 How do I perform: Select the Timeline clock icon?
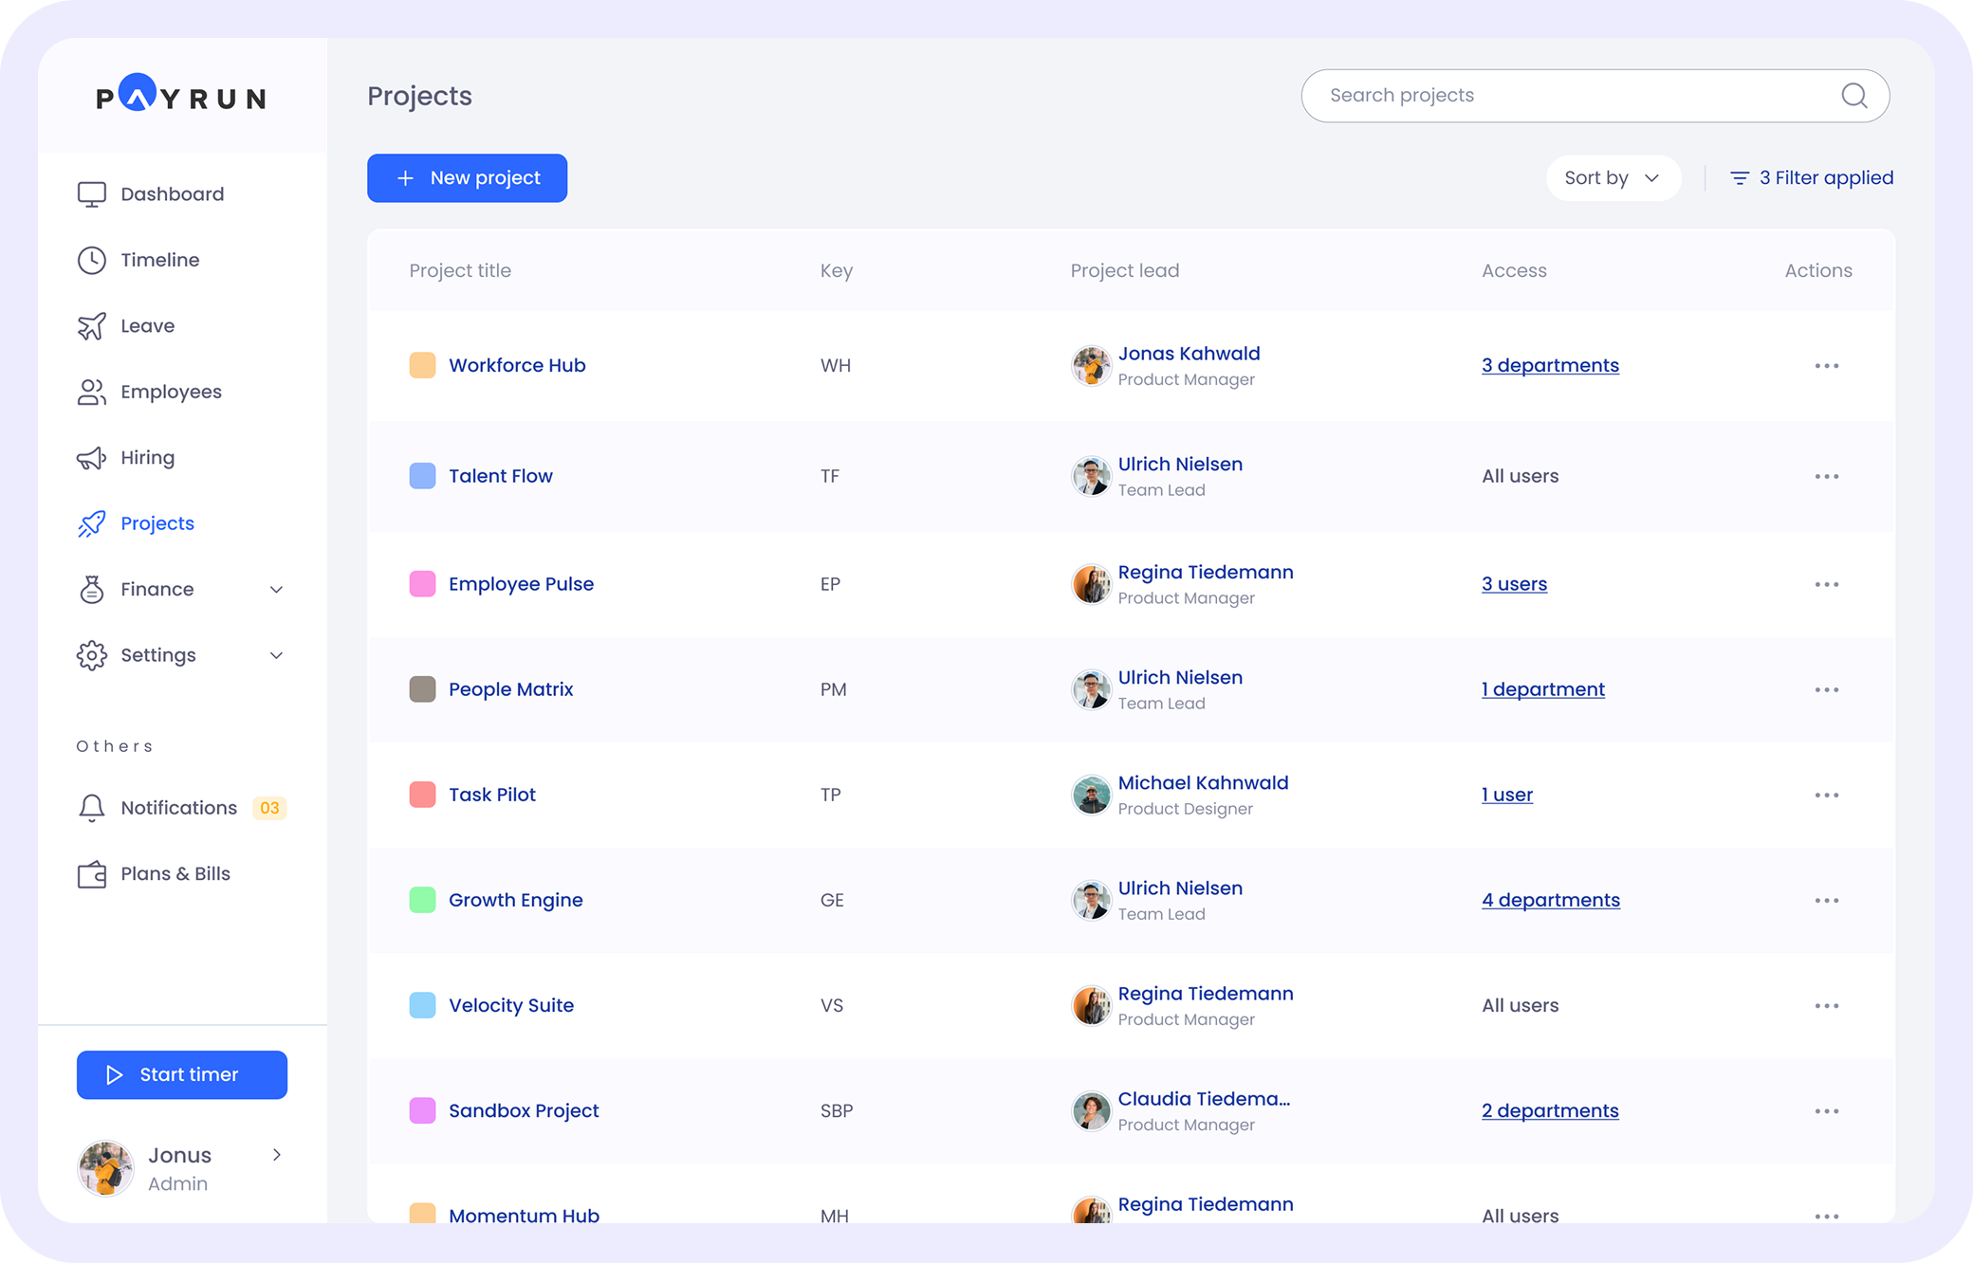click(x=91, y=260)
